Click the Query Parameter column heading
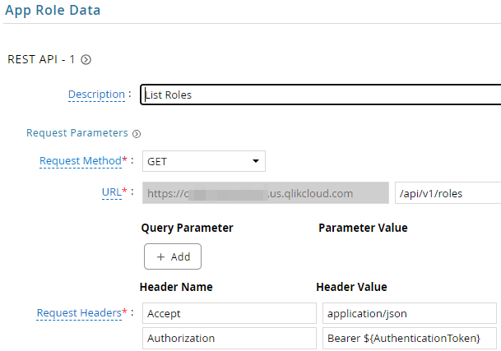This screenshot has width=501, height=351. [188, 228]
